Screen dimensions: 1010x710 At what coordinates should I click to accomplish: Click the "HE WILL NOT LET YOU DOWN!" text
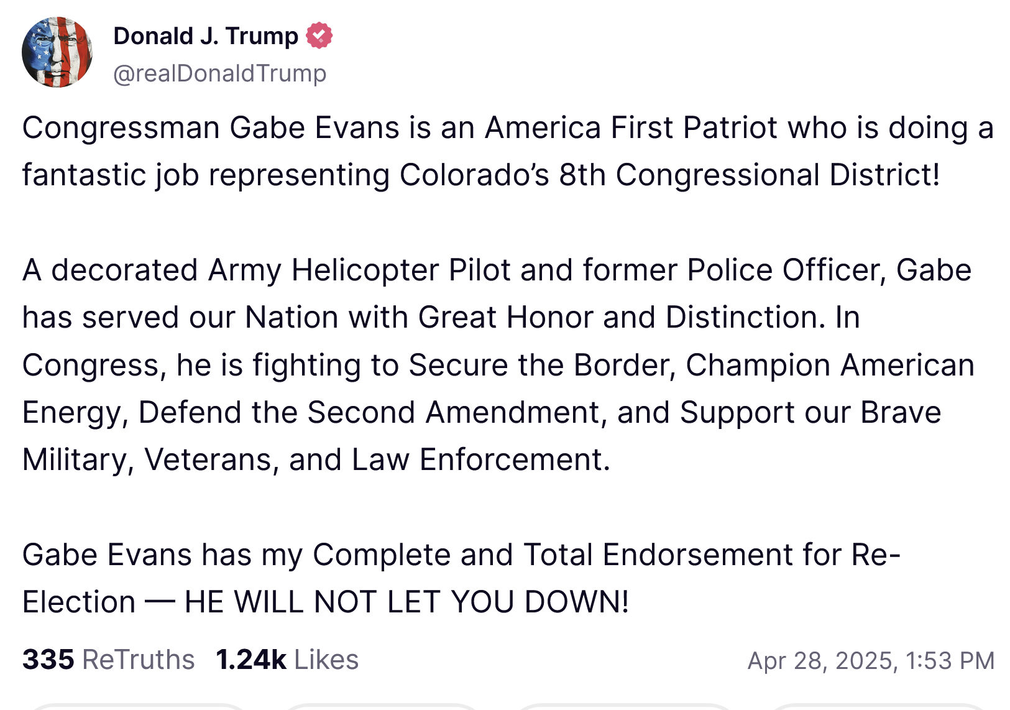[406, 602]
